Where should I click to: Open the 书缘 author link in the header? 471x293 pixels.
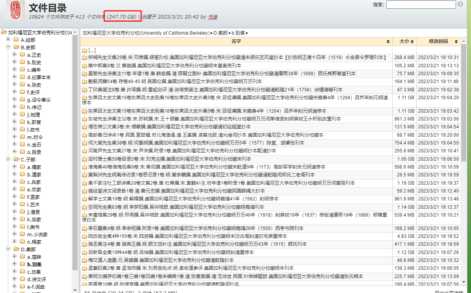(213, 17)
